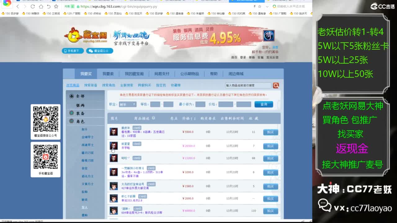The width and height of the screenshot is (397, 223).
Task: Open the browser home page icon
Action: (x=41, y=7)
